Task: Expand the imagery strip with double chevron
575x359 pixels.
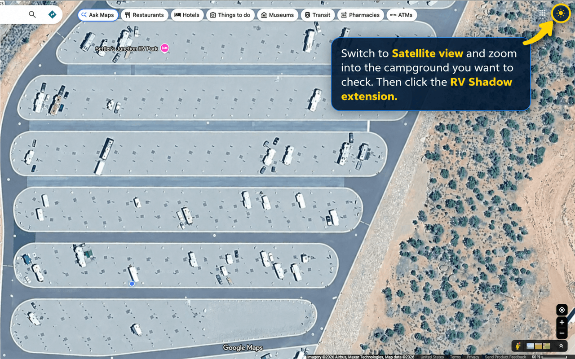Action: pyautogui.click(x=561, y=346)
